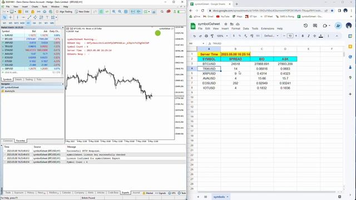356x200 pixels.
Task: Open a new Chrome tab
Action: (236, 4)
